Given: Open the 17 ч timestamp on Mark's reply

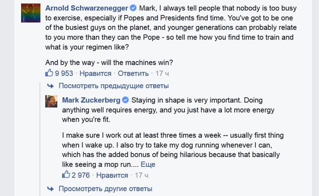Looking at the screenshot, I should point(142,176).
